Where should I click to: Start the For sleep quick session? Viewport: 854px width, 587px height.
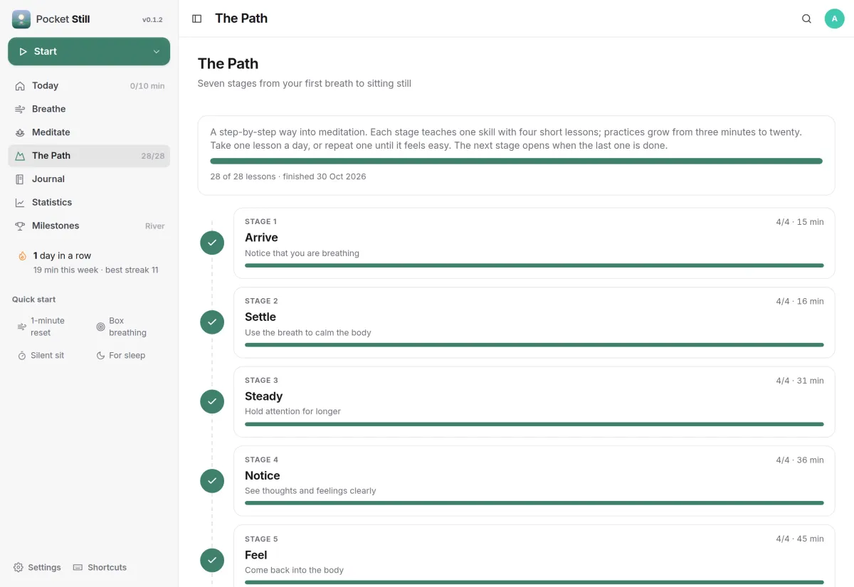[129, 355]
